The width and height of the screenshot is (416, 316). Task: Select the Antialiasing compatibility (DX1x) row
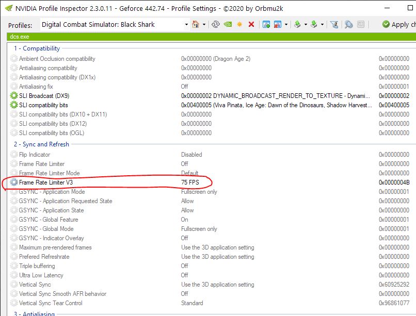211,77
